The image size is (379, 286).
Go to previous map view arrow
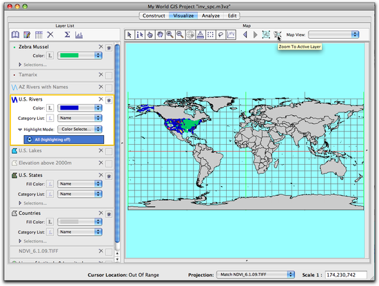(245, 35)
